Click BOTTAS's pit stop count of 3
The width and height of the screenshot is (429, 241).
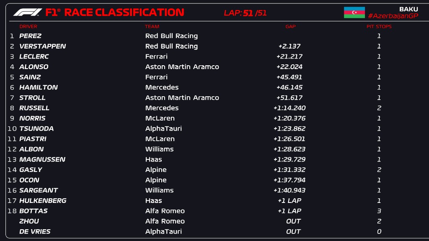click(379, 211)
